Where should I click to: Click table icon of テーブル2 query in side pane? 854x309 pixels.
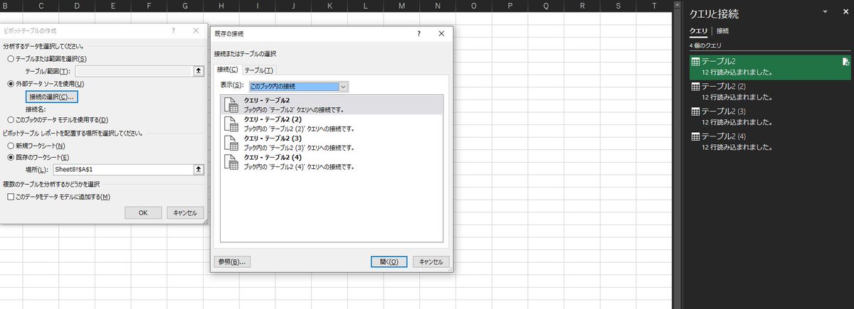point(695,63)
